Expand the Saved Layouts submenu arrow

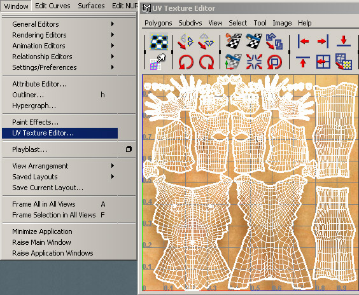pos(113,177)
